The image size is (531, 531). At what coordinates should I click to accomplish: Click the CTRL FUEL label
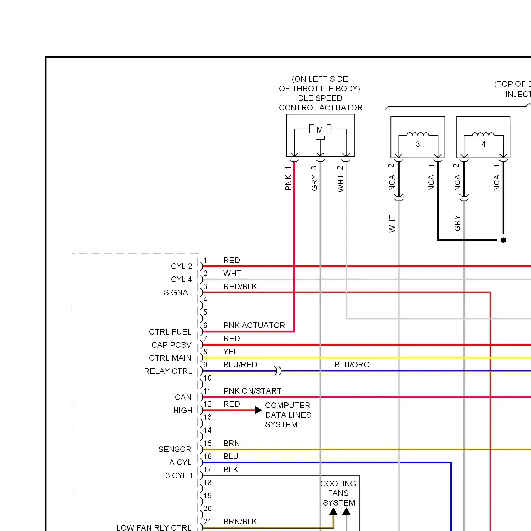click(170, 332)
